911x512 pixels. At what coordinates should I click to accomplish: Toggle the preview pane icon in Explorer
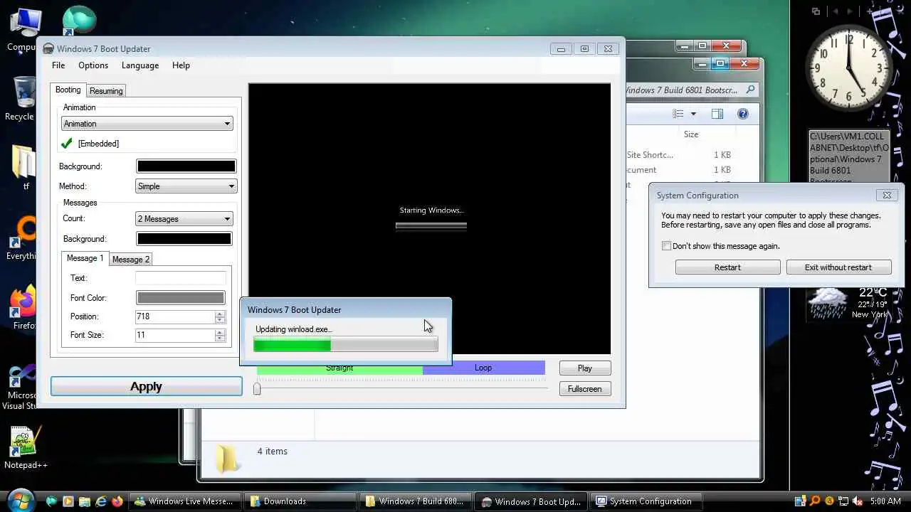pyautogui.click(x=717, y=114)
